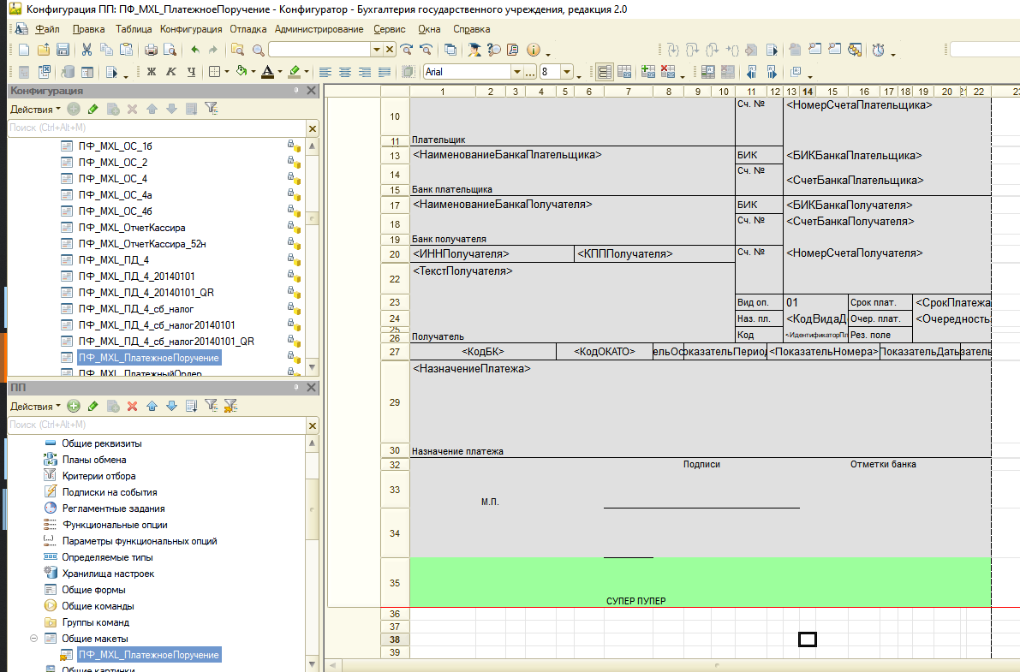Screen dimensions: 1020x672
Task: Open the Администрирование menu
Action: pyautogui.click(x=319, y=29)
